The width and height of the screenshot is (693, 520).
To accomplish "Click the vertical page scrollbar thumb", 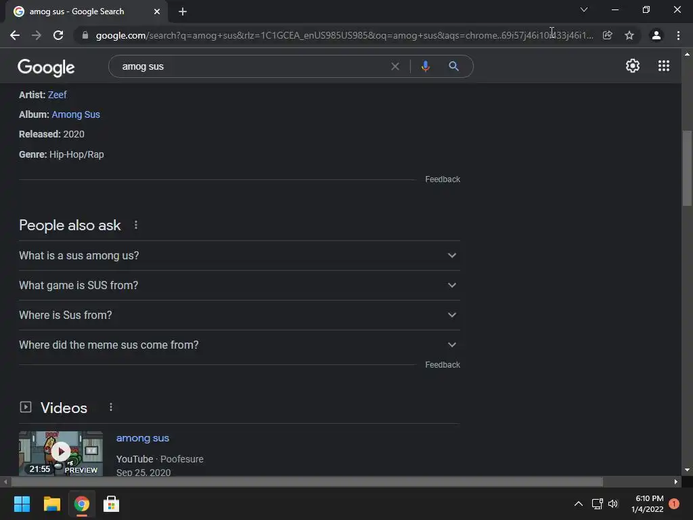I will pyautogui.click(x=687, y=168).
